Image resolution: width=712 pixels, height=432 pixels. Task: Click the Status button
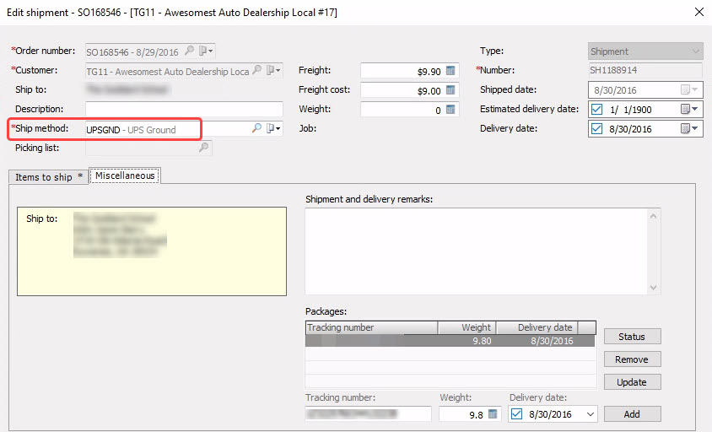(x=632, y=337)
